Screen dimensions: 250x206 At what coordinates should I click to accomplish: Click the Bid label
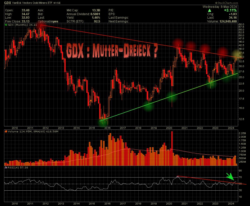click(x=40, y=14)
